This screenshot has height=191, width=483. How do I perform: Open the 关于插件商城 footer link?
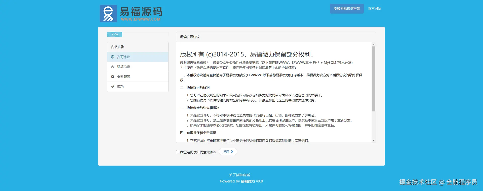click(x=239, y=175)
